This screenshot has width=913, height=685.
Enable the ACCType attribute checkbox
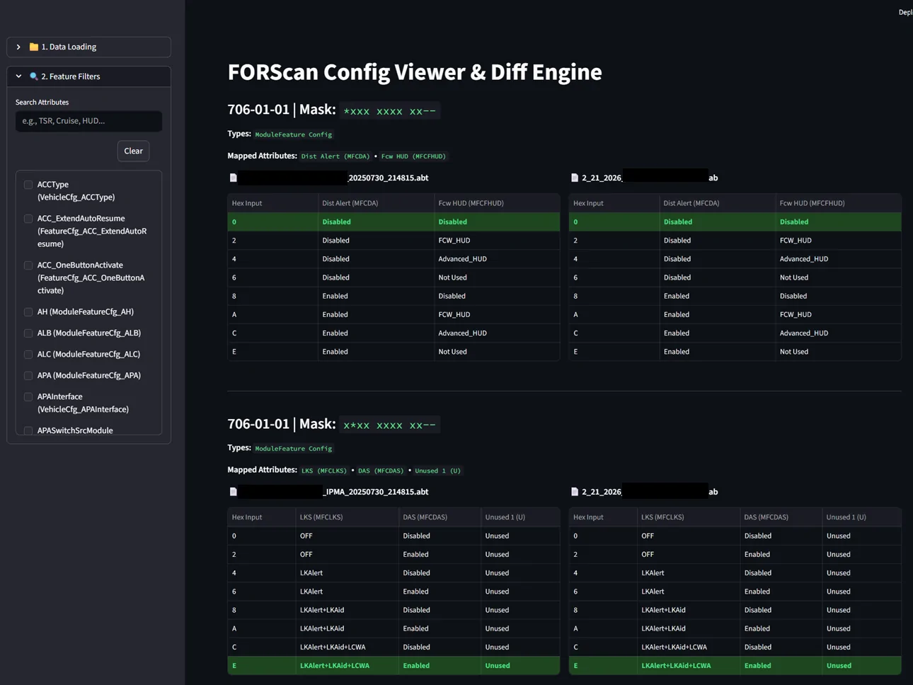pos(28,184)
